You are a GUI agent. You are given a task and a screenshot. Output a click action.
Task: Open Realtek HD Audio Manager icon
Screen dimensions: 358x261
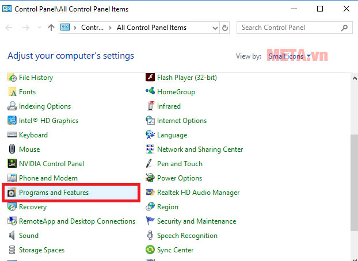click(x=150, y=193)
